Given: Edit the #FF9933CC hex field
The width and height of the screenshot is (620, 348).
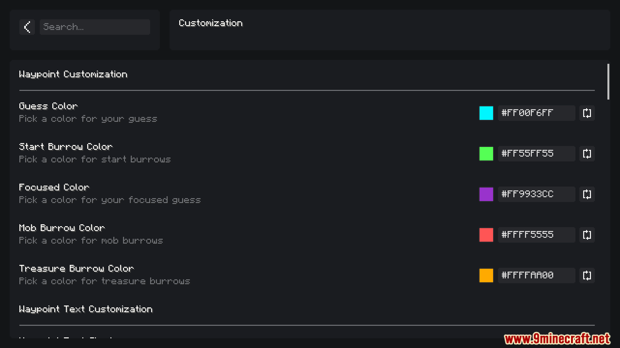Looking at the screenshot, I should 536,194.
